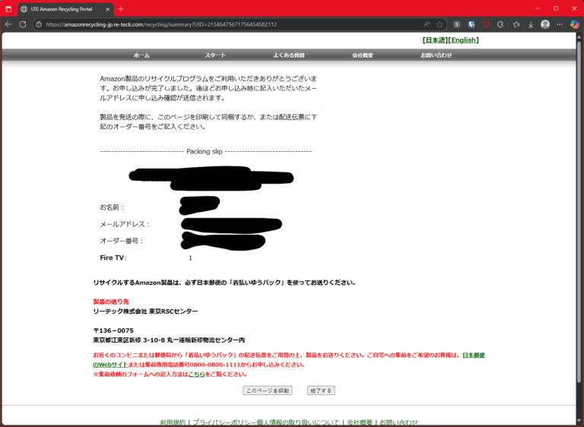Open the プライバシーポリシー footer link
Screen dimensions: 584x427
266,422
